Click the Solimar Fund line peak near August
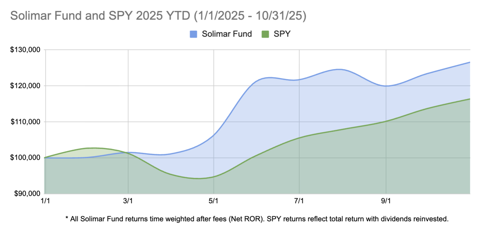Screen dimensions: 481x232 [x=339, y=69]
